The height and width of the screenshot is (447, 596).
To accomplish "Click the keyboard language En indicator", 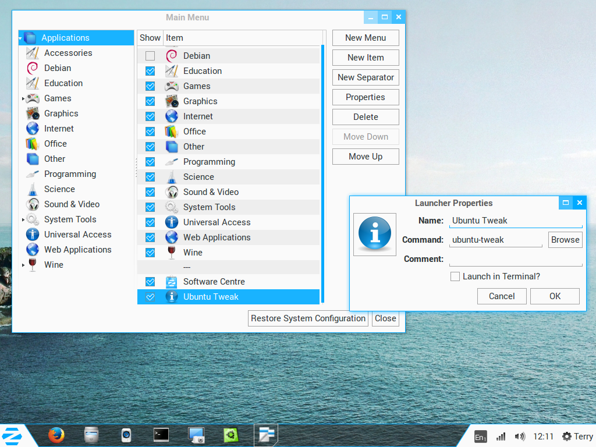I will [480, 437].
